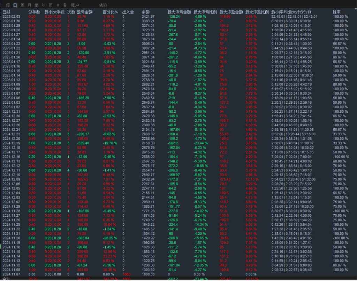Open the 轨迹 trajectory tab
The height and width of the screenshot is (281, 357).
tap(103, 5)
